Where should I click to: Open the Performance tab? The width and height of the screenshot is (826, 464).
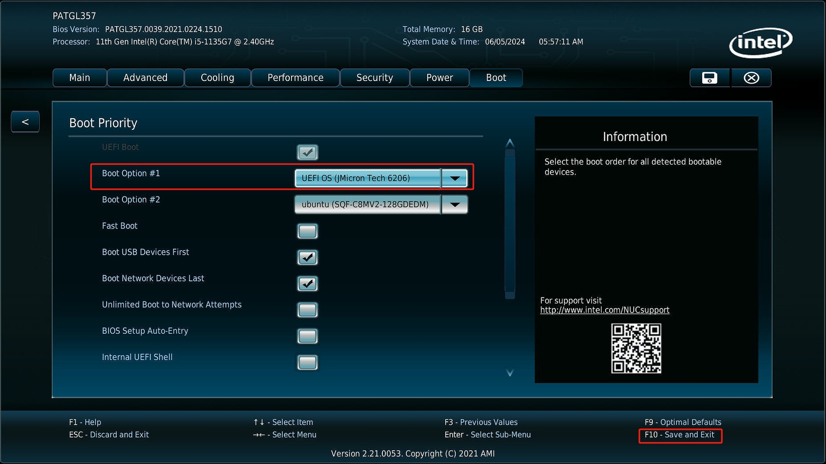(295, 78)
